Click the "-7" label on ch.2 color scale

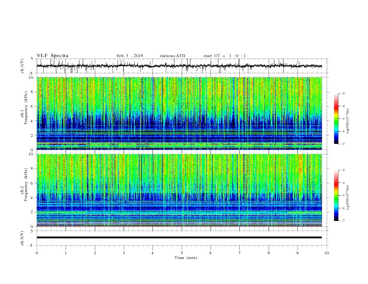click(342, 221)
